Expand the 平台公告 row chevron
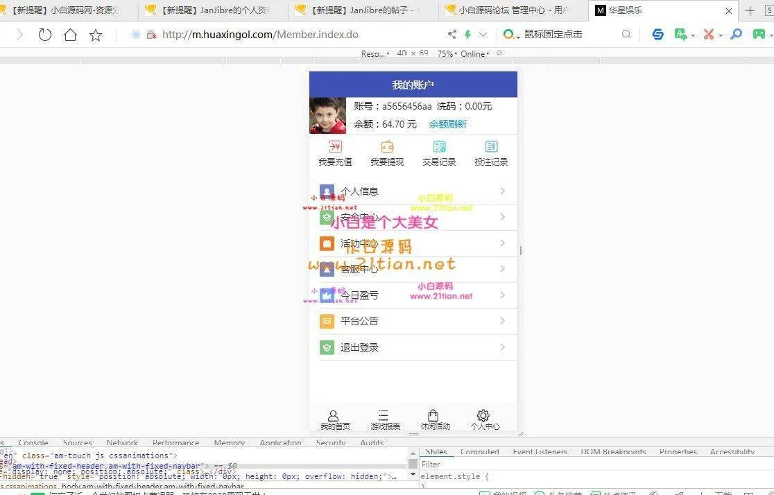 pyautogui.click(x=502, y=321)
